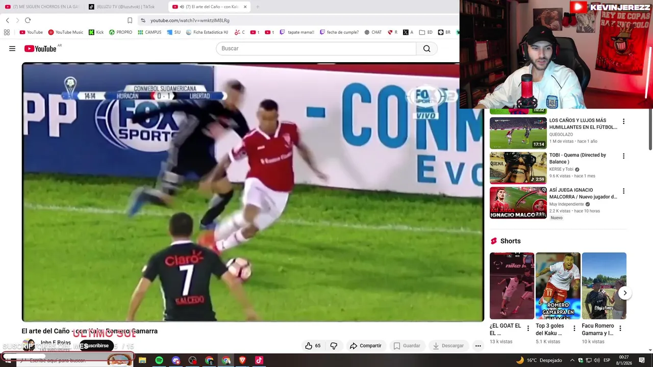Open the YouTube Music bookmark

66,32
